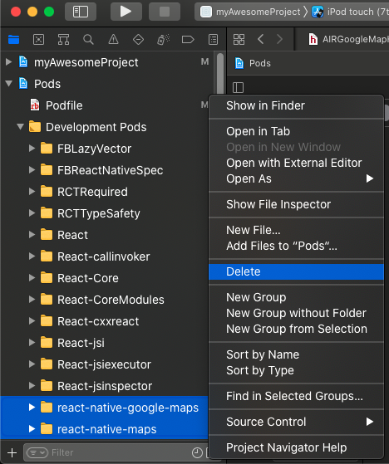Open the Test navigator diamond icon
Viewport: 389px width, 464px height.
pos(138,39)
